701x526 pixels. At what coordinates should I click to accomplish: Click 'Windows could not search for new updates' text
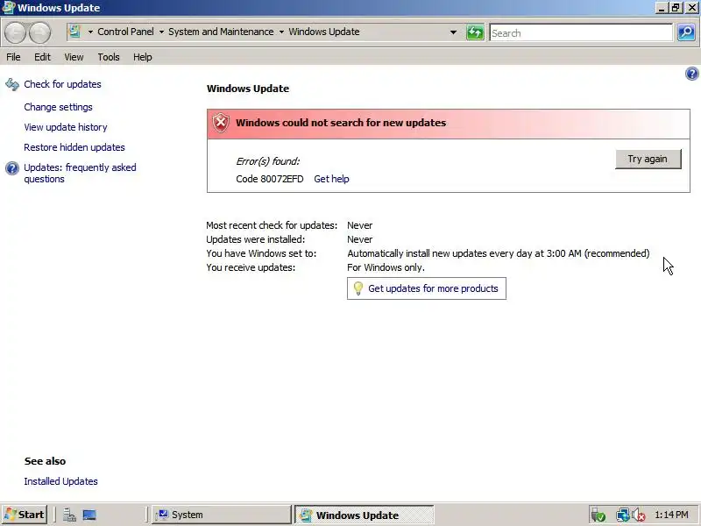[x=341, y=123]
